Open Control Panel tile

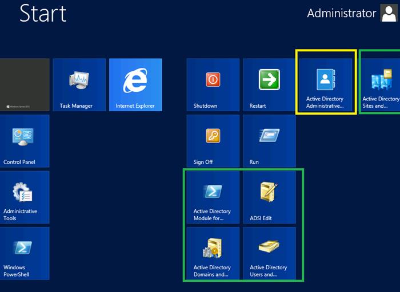[x=25, y=141]
